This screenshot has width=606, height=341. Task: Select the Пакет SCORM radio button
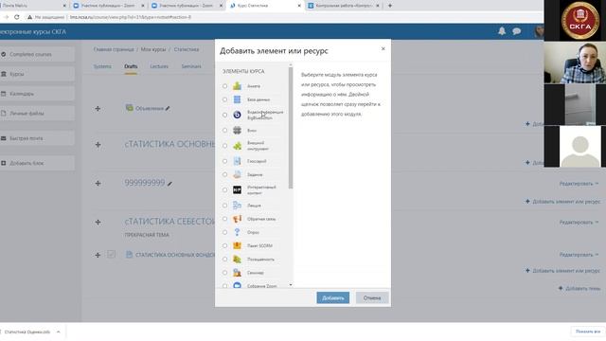click(x=225, y=245)
